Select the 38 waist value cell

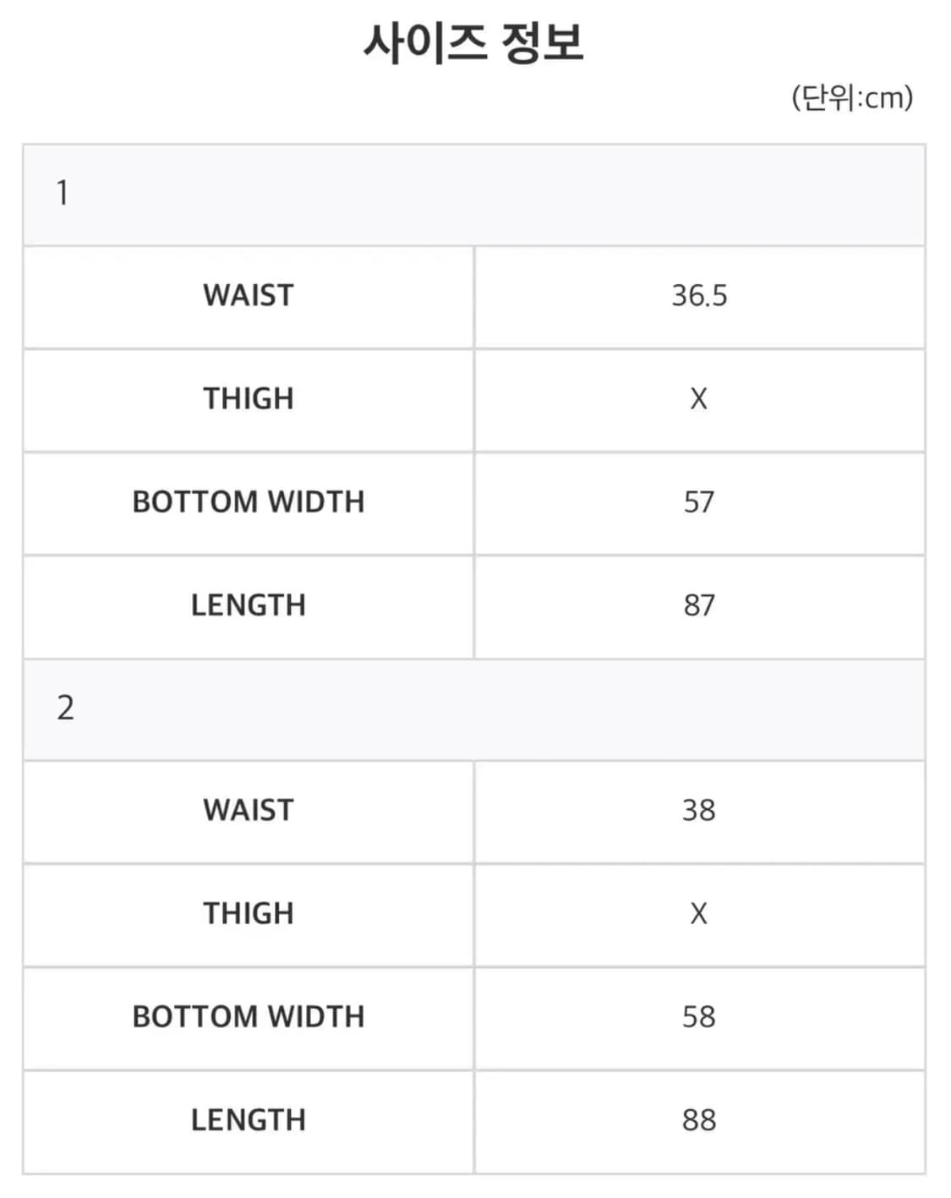coord(699,811)
